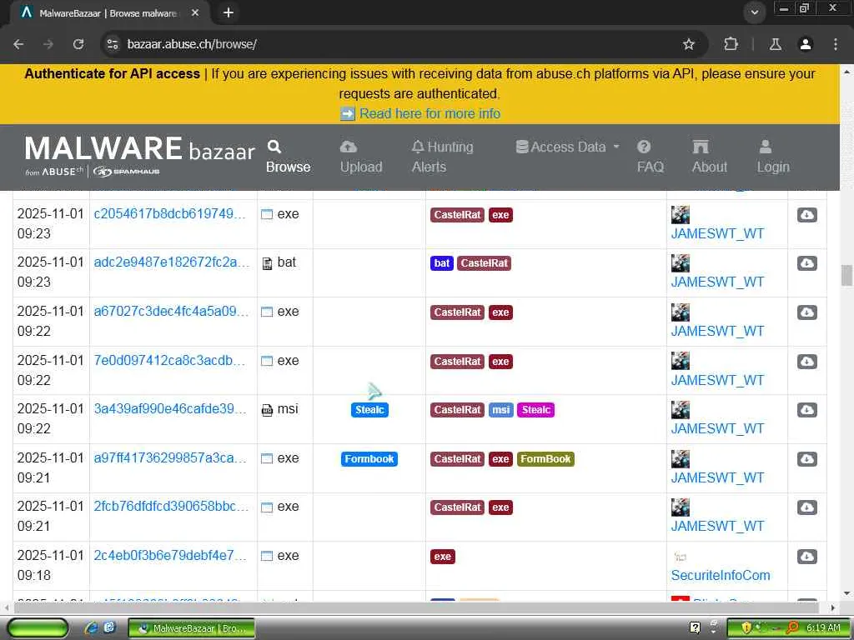This screenshot has height=640, width=854.
Task: Click the olive FormBook tag
Action: [545, 459]
